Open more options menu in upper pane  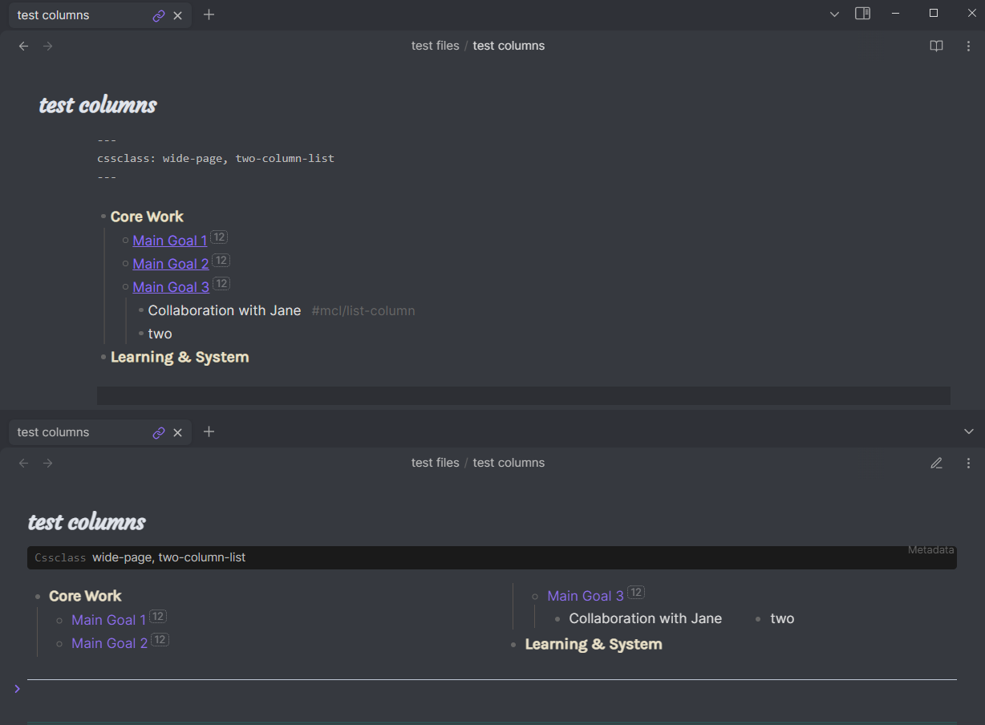968,46
